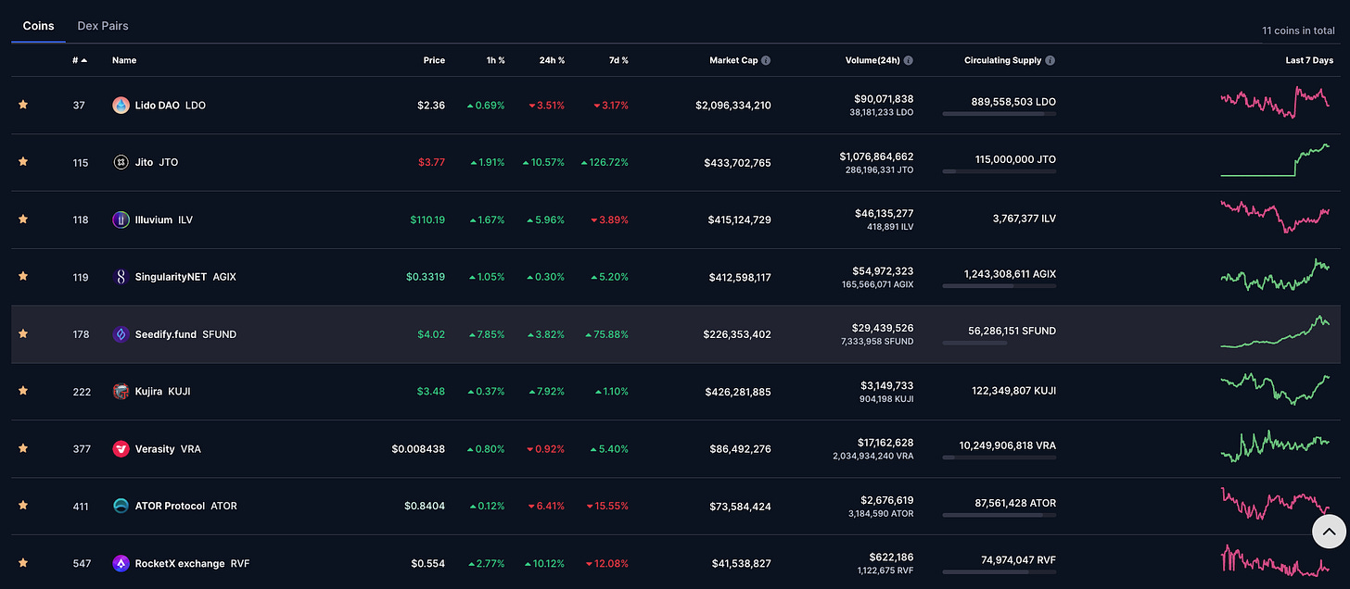
Task: Click Illuvium price $110.19
Action: click(x=427, y=219)
